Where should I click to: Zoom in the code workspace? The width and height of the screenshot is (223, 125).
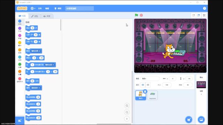point(127,106)
